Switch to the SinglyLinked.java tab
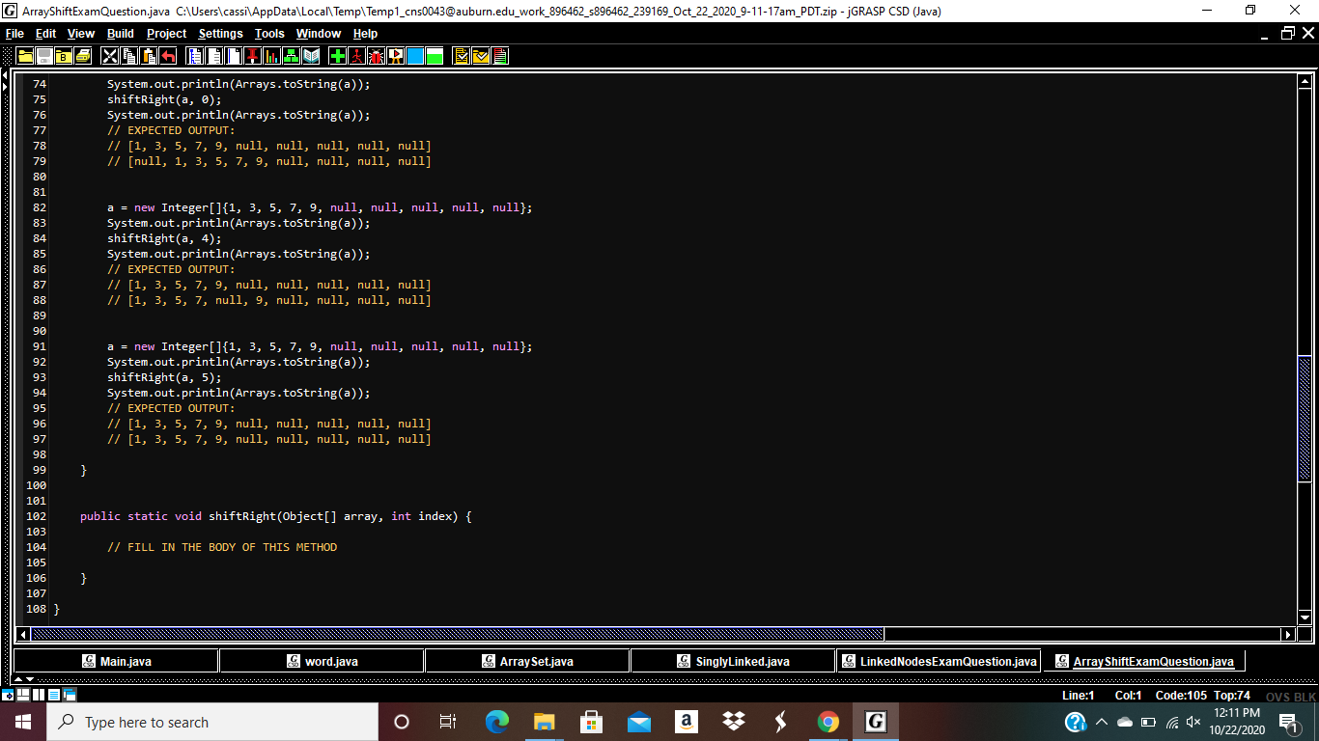The width and height of the screenshot is (1319, 741). (x=733, y=661)
